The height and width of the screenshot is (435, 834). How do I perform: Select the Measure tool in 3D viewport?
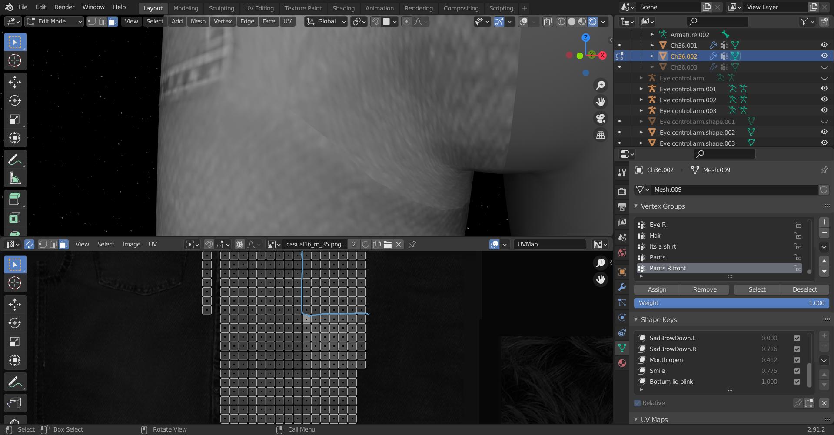[15, 178]
